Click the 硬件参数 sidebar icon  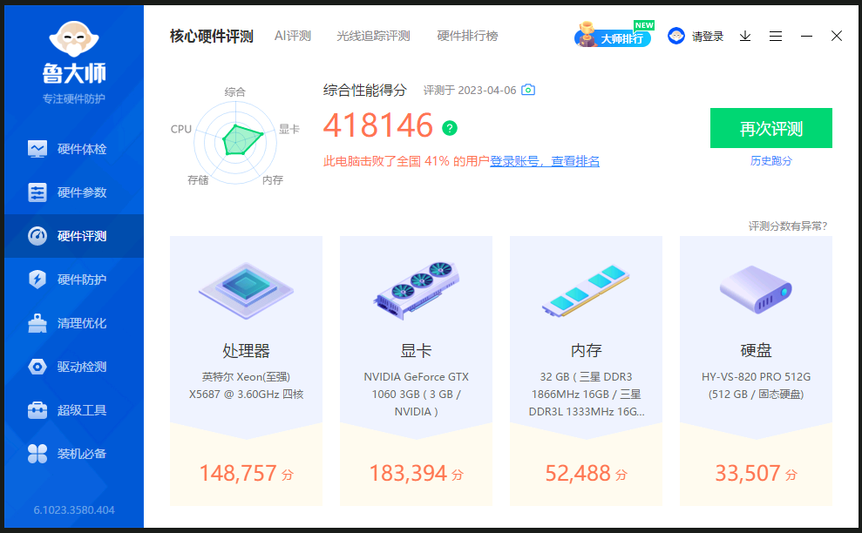37,192
